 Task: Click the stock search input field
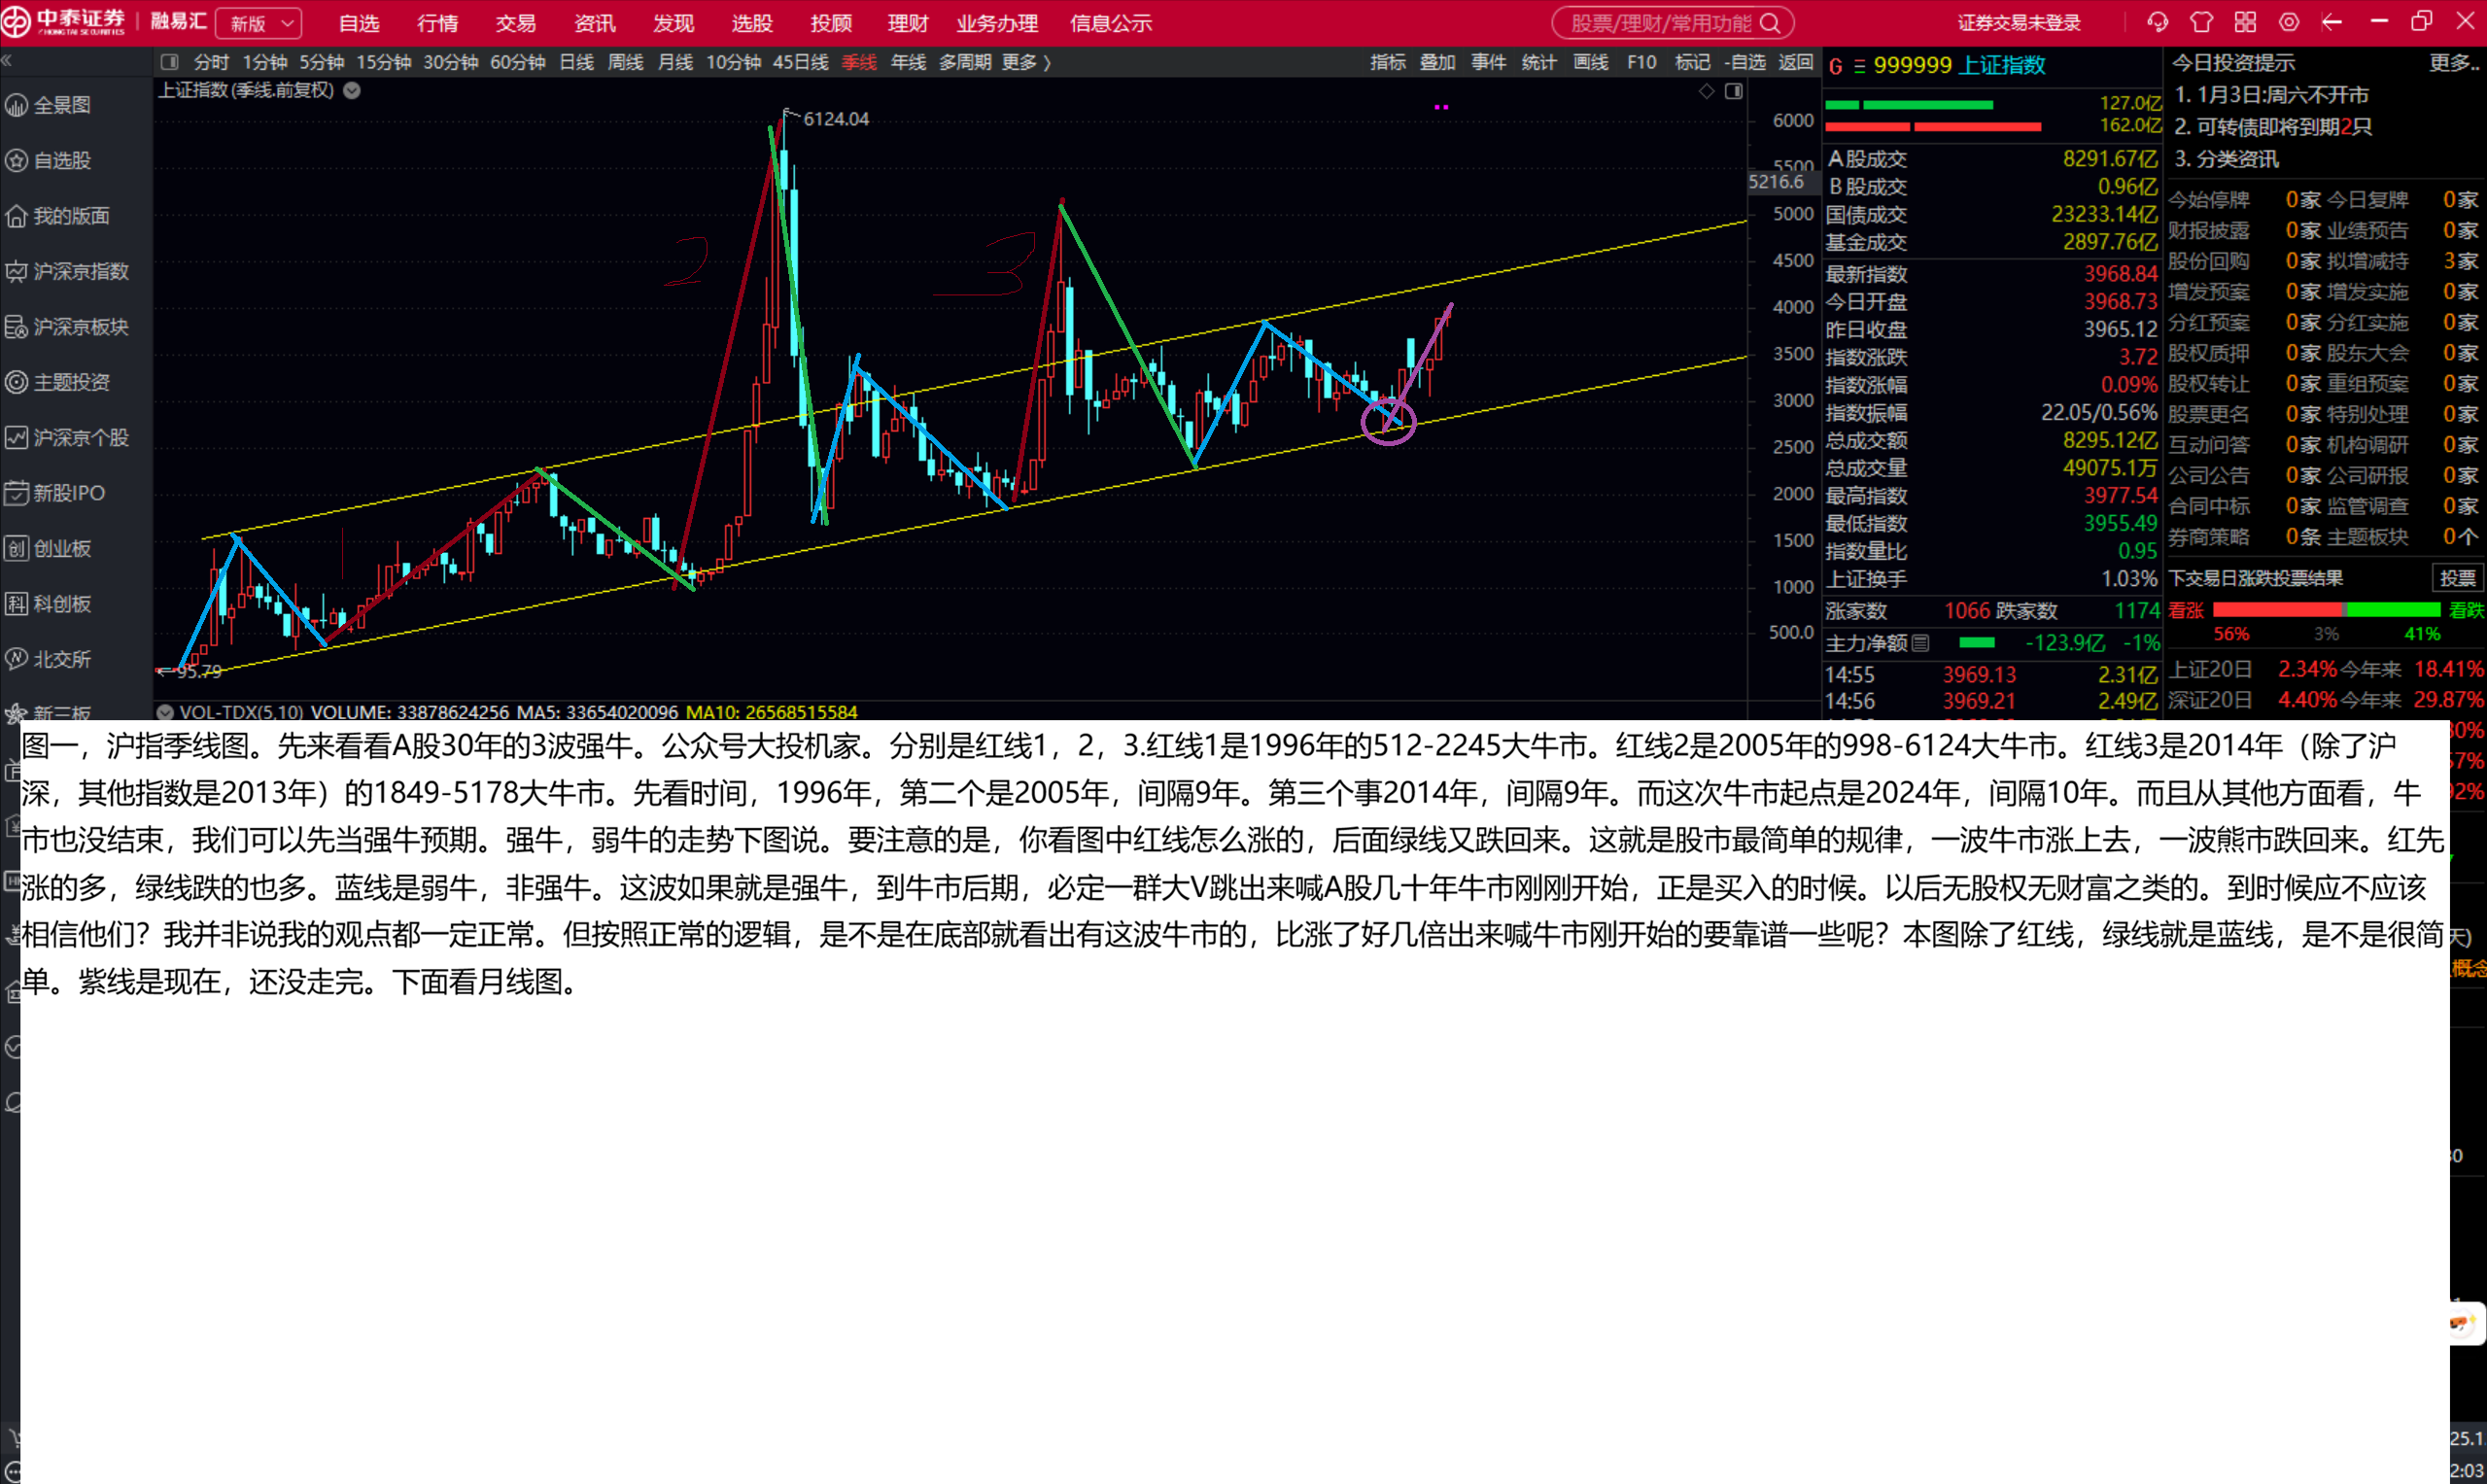(x=1660, y=23)
